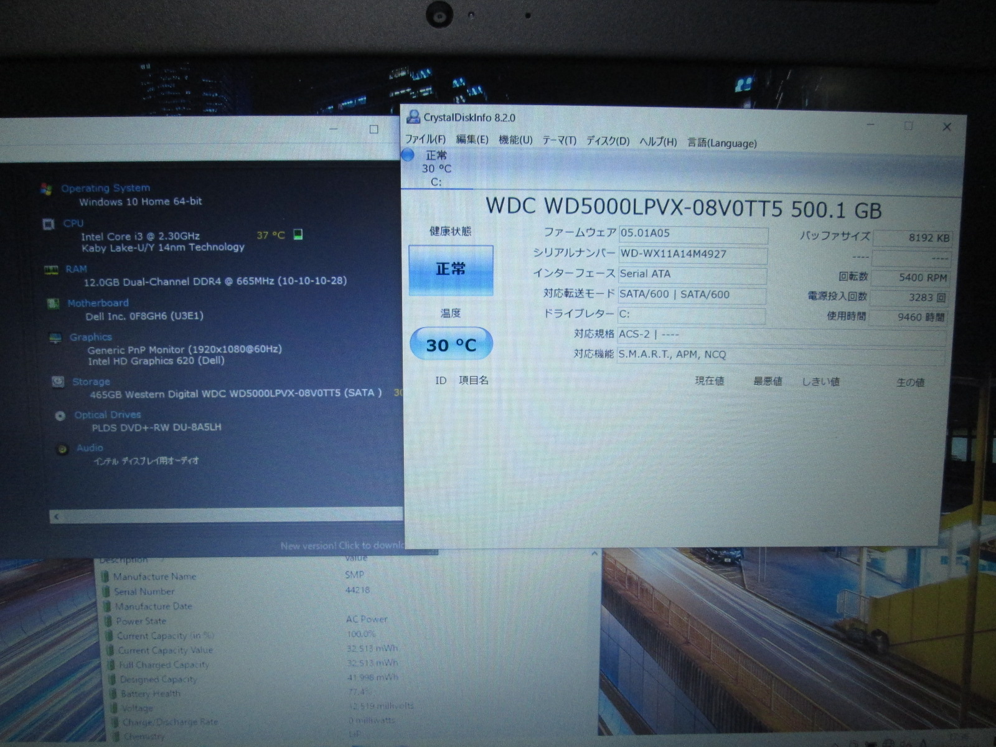Open the 言語(Language) menu
996x747 pixels.
(x=721, y=143)
